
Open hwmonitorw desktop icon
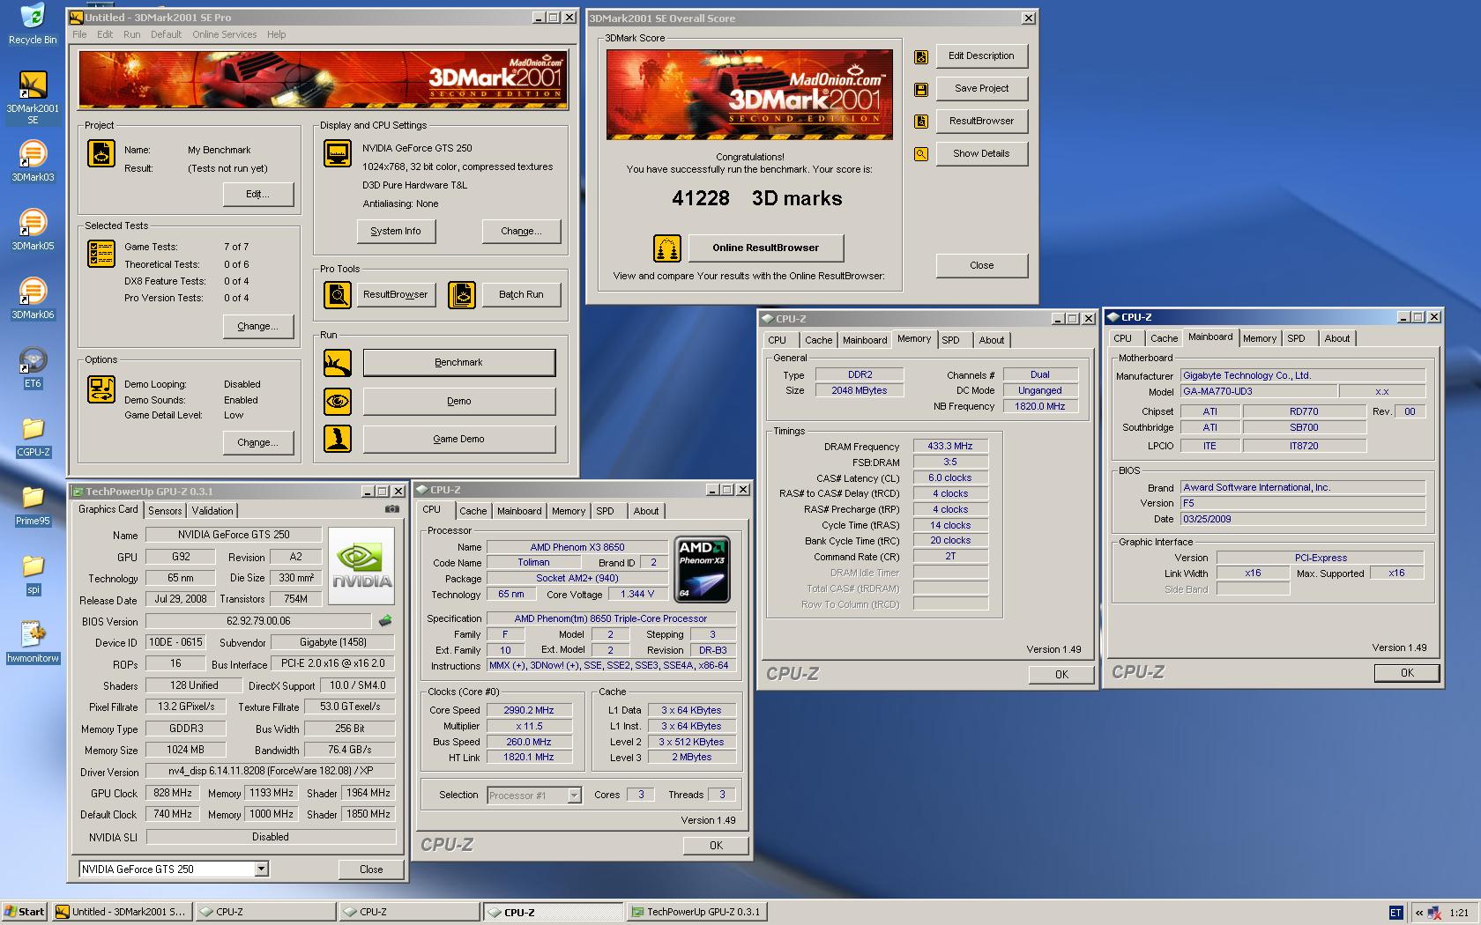(33, 642)
